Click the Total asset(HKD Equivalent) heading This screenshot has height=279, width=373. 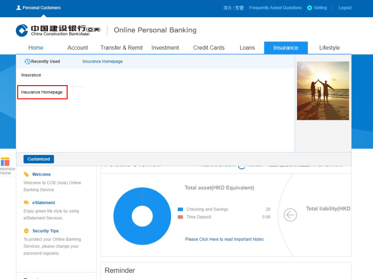(x=219, y=188)
